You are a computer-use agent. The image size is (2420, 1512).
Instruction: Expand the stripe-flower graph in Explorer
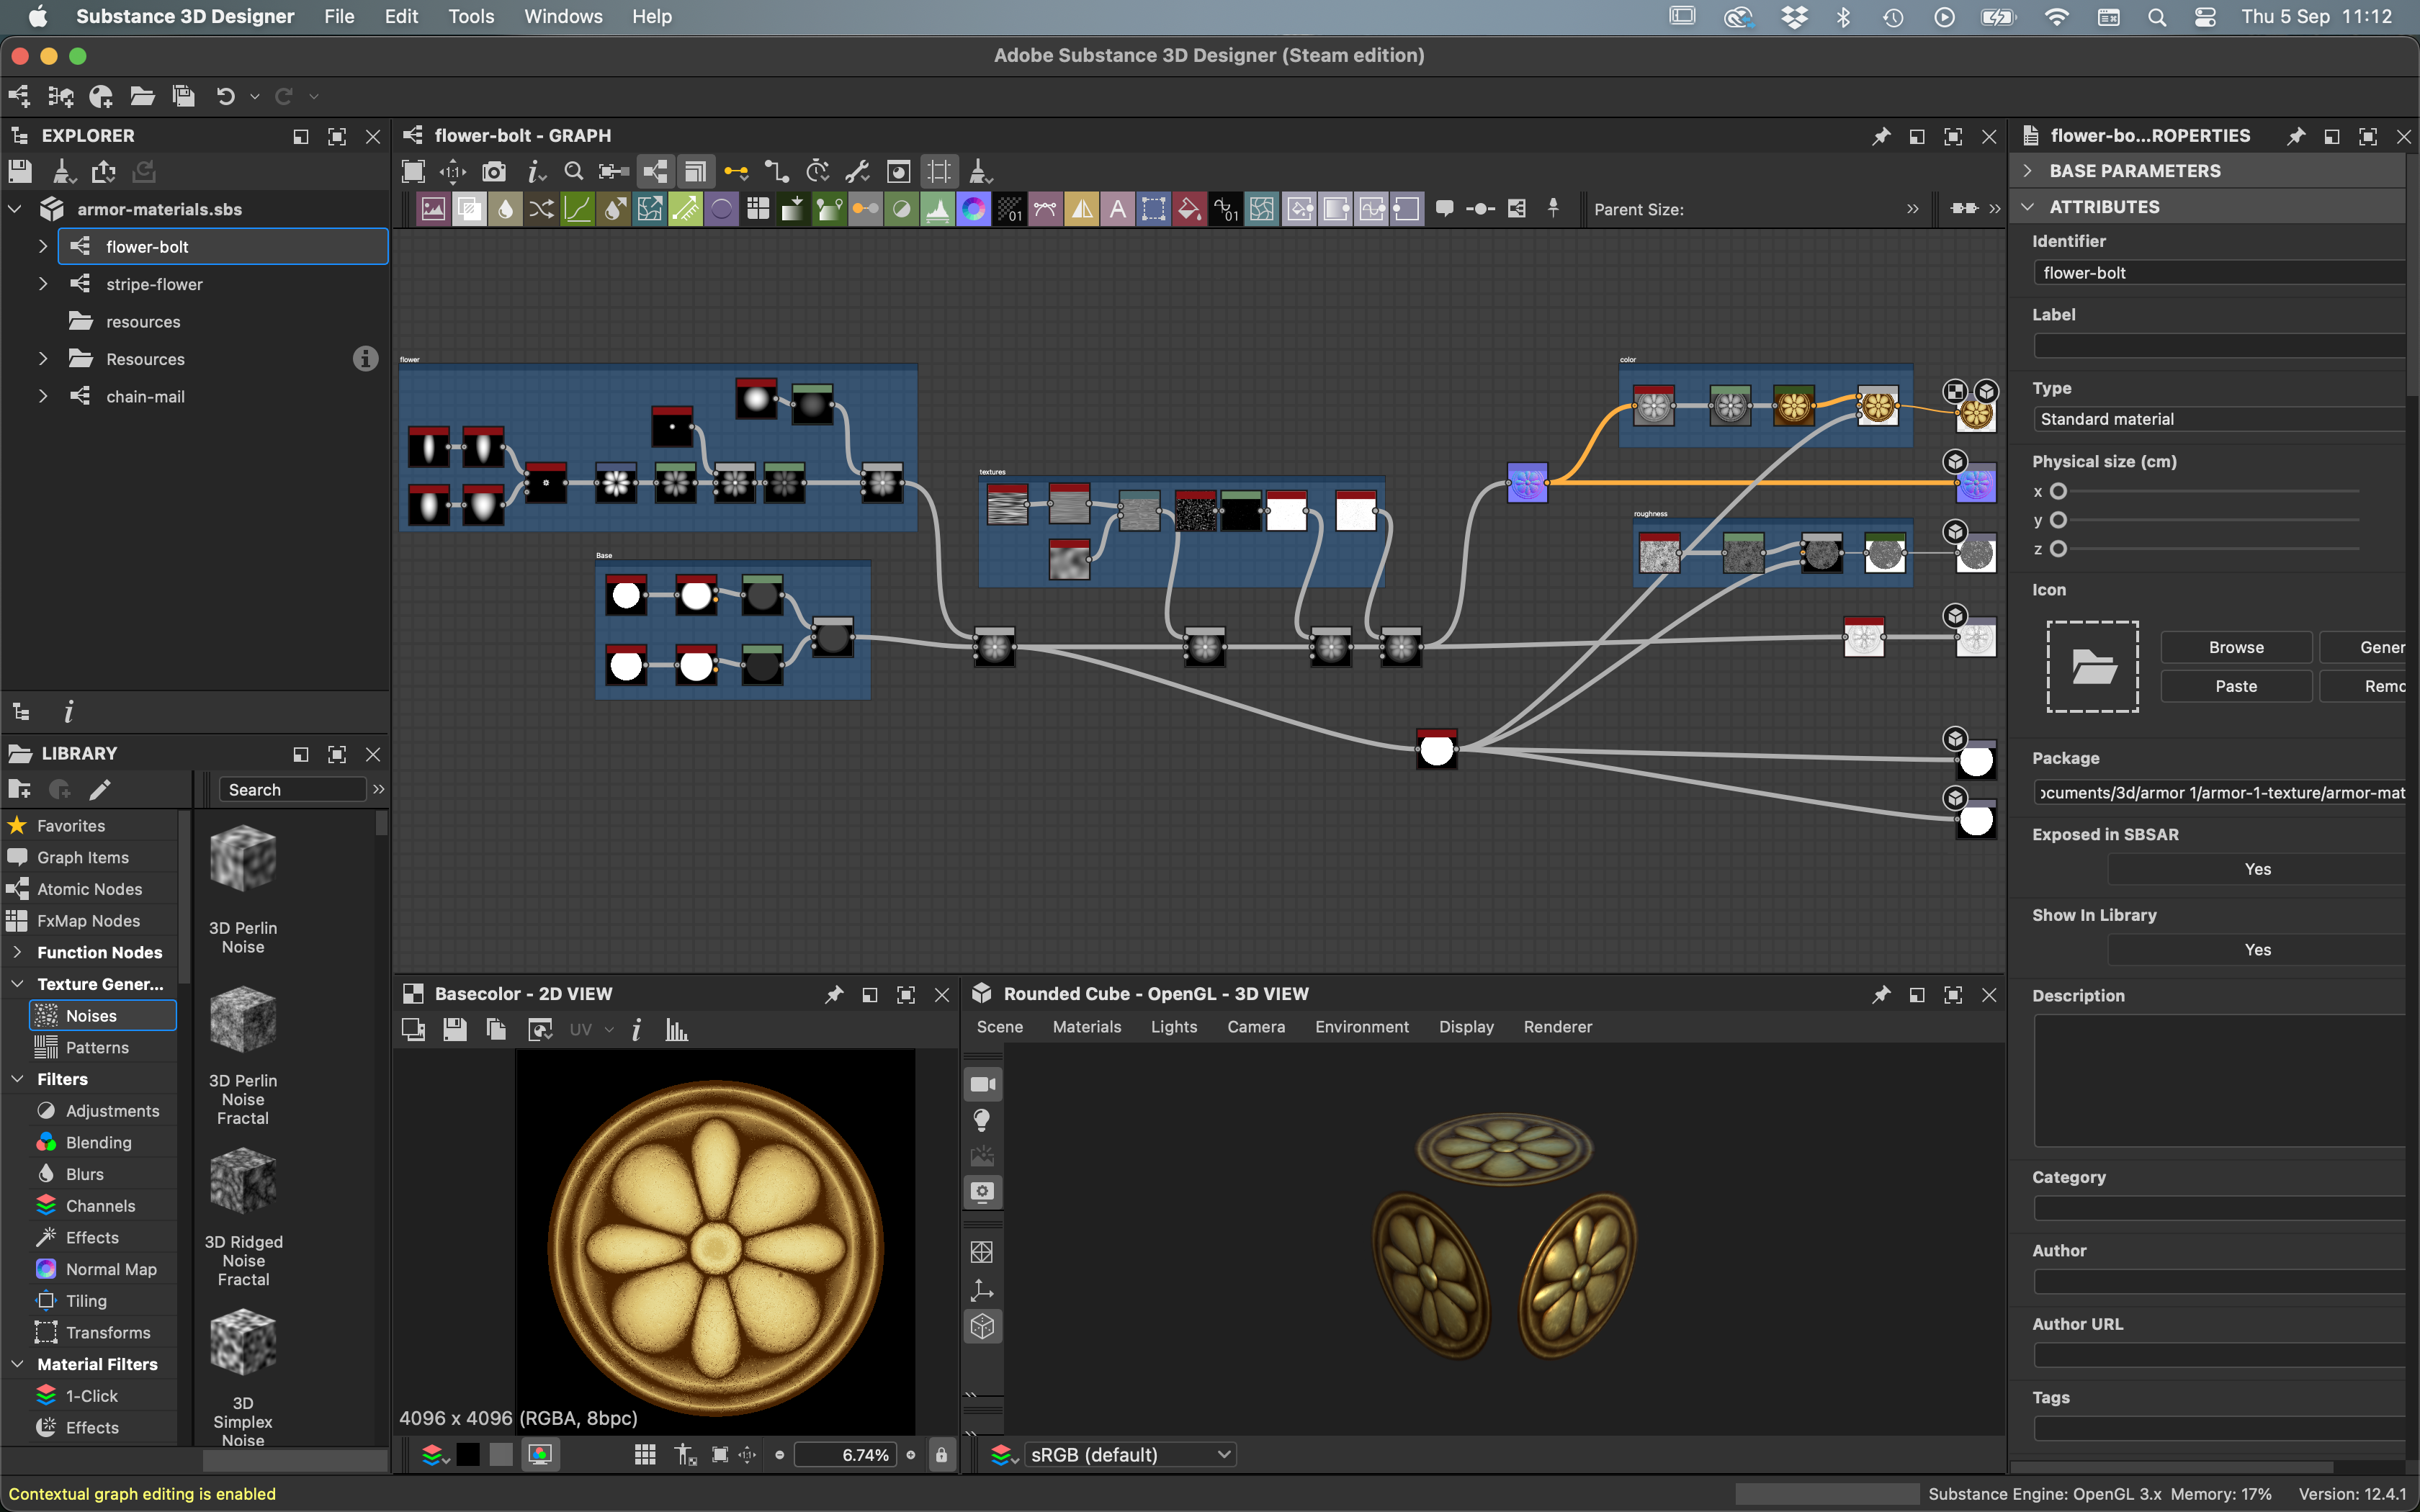[43, 284]
